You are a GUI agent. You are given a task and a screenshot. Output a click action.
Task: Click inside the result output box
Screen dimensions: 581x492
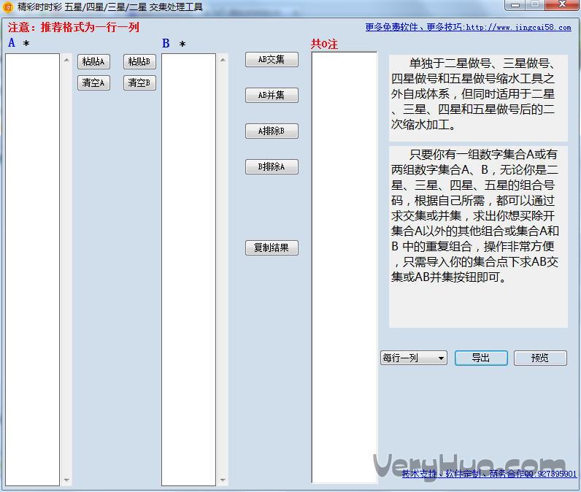click(345, 267)
